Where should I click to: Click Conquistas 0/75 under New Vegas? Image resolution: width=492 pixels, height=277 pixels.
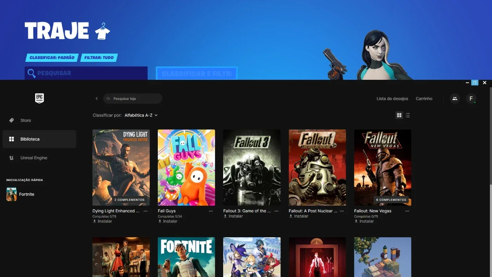(x=366, y=217)
